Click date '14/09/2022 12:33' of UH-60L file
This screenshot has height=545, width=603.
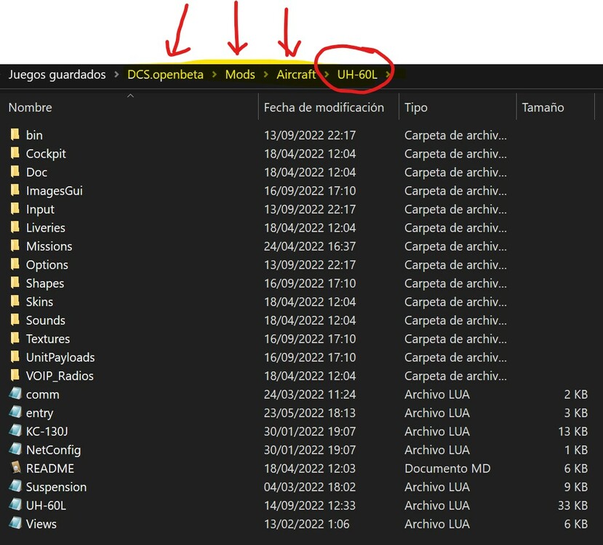(x=310, y=506)
